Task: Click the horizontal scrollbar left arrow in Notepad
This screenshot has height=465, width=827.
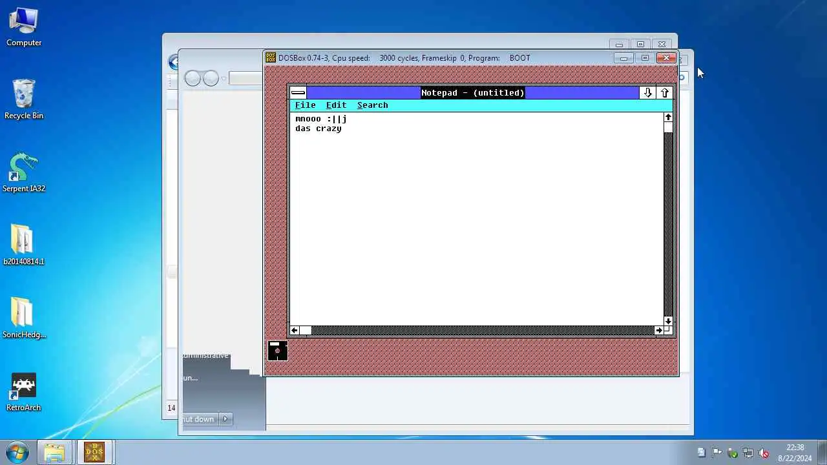Action: pyautogui.click(x=294, y=330)
